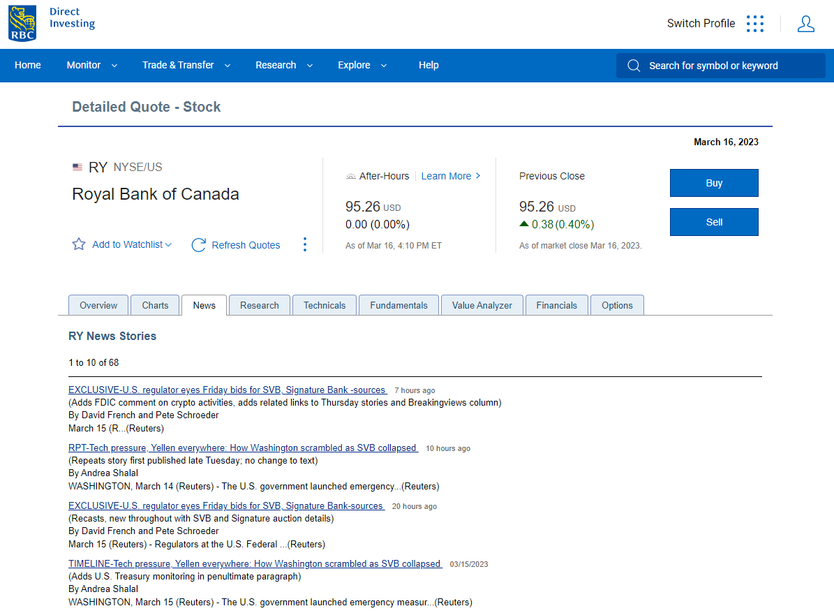This screenshot has width=834, height=613.
Task: Open Help in navigation bar
Action: tap(429, 65)
